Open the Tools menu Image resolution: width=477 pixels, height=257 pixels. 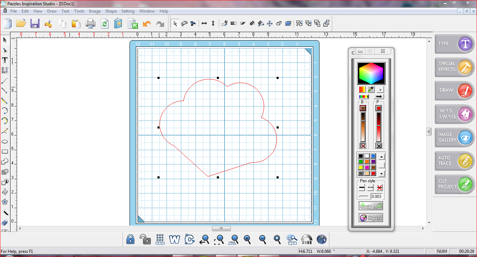point(79,11)
